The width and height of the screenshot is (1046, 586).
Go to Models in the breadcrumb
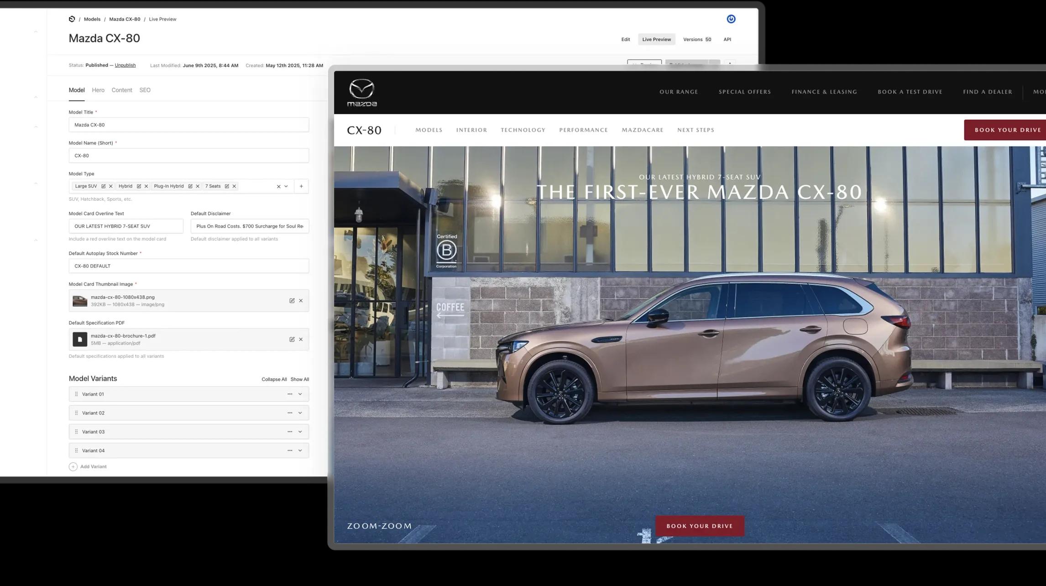92,19
